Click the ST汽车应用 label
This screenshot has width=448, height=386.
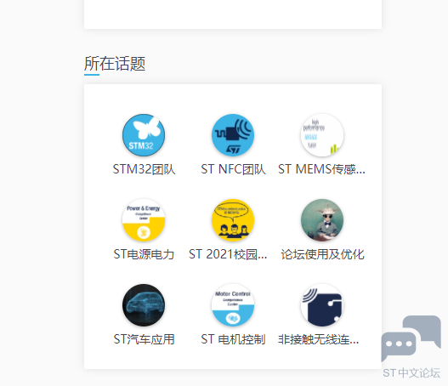pos(144,339)
